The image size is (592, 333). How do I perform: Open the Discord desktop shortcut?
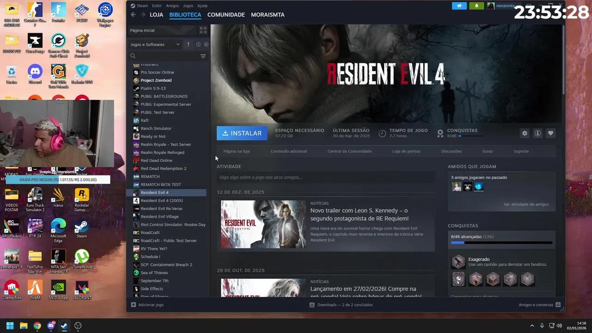tap(35, 74)
